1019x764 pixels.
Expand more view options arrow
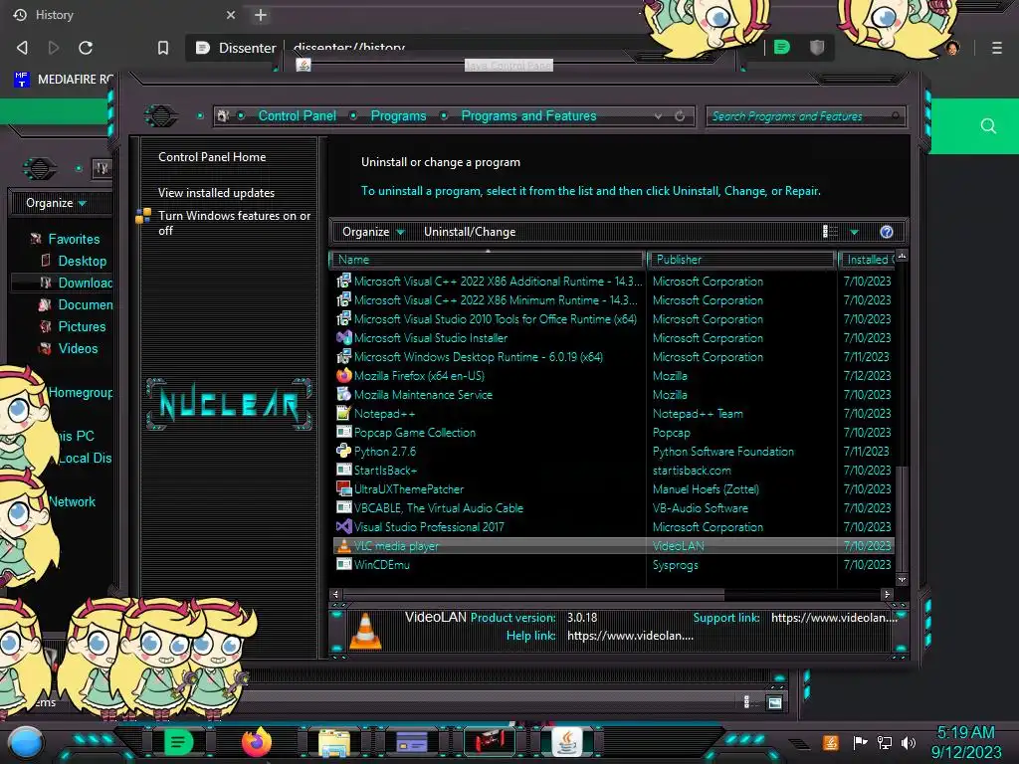click(x=854, y=232)
